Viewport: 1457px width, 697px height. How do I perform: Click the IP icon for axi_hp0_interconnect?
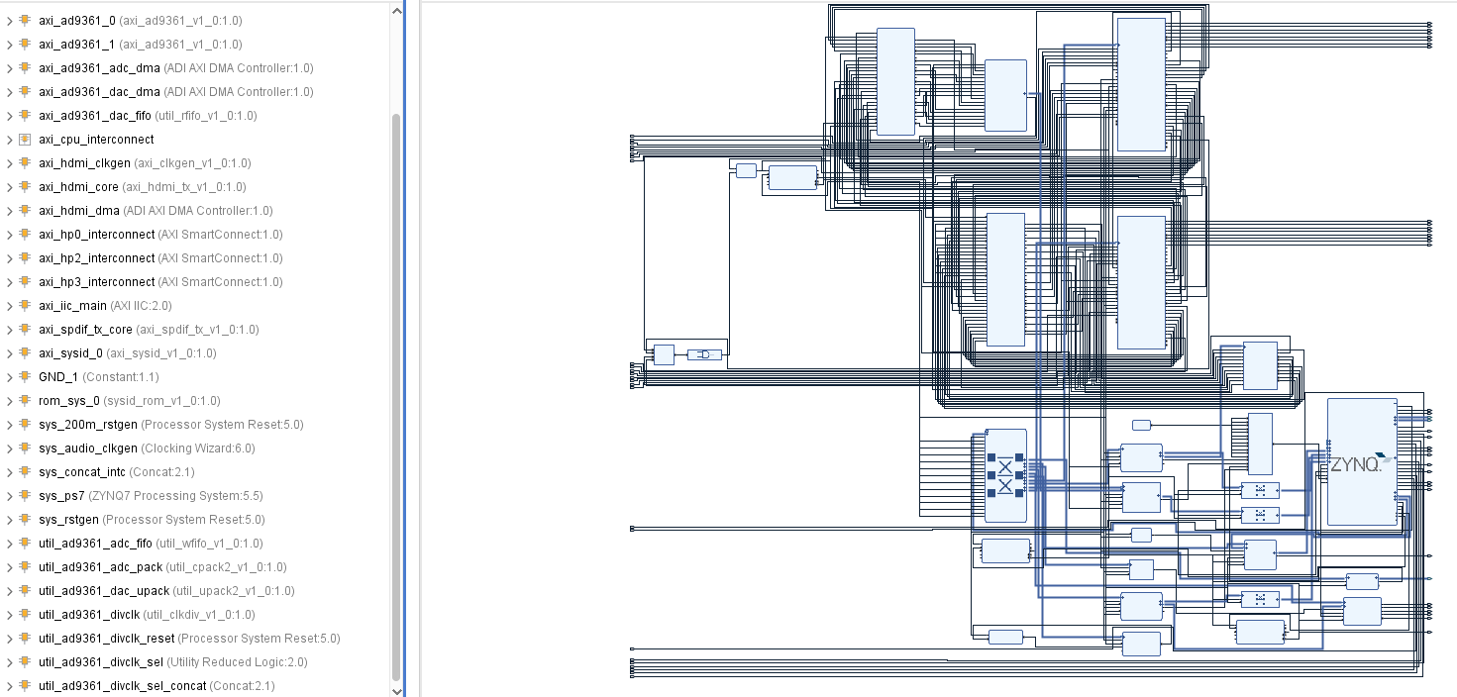[x=24, y=234]
